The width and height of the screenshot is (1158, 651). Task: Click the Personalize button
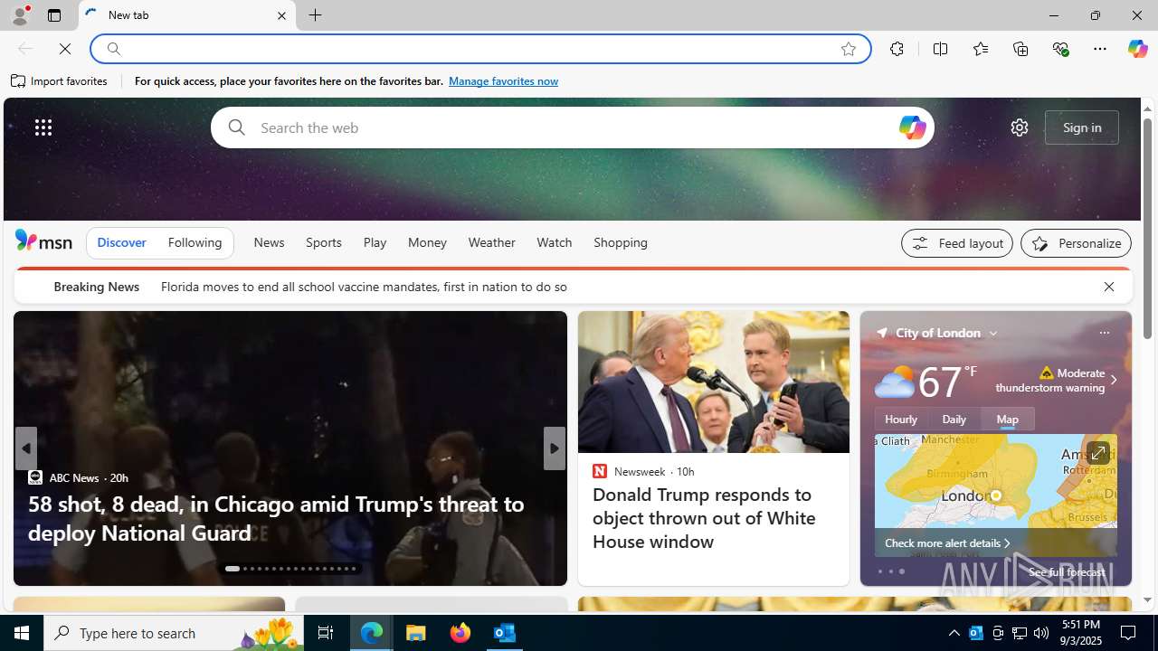click(x=1076, y=243)
